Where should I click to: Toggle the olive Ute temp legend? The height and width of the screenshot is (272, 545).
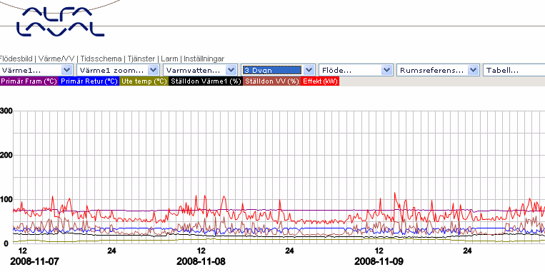pyautogui.click(x=144, y=81)
